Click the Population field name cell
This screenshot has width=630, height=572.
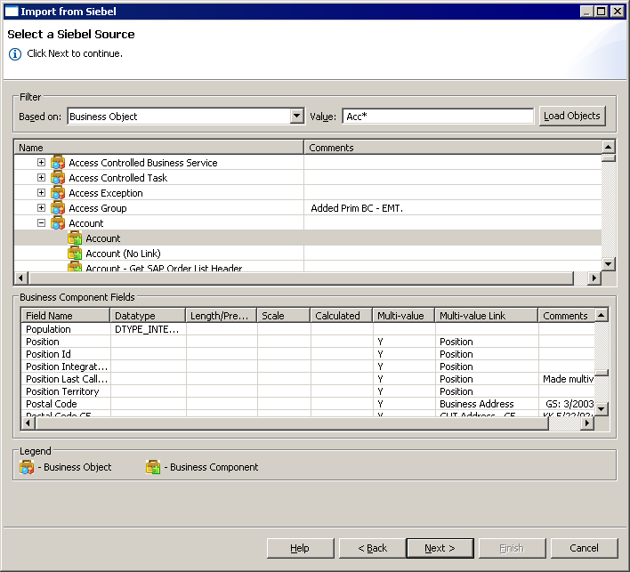66,329
